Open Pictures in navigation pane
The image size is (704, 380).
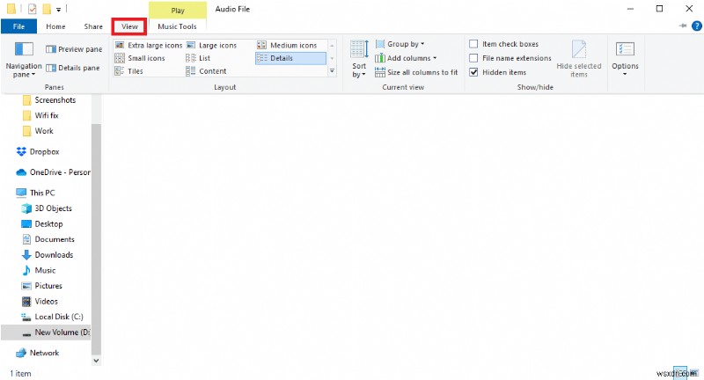click(x=41, y=286)
